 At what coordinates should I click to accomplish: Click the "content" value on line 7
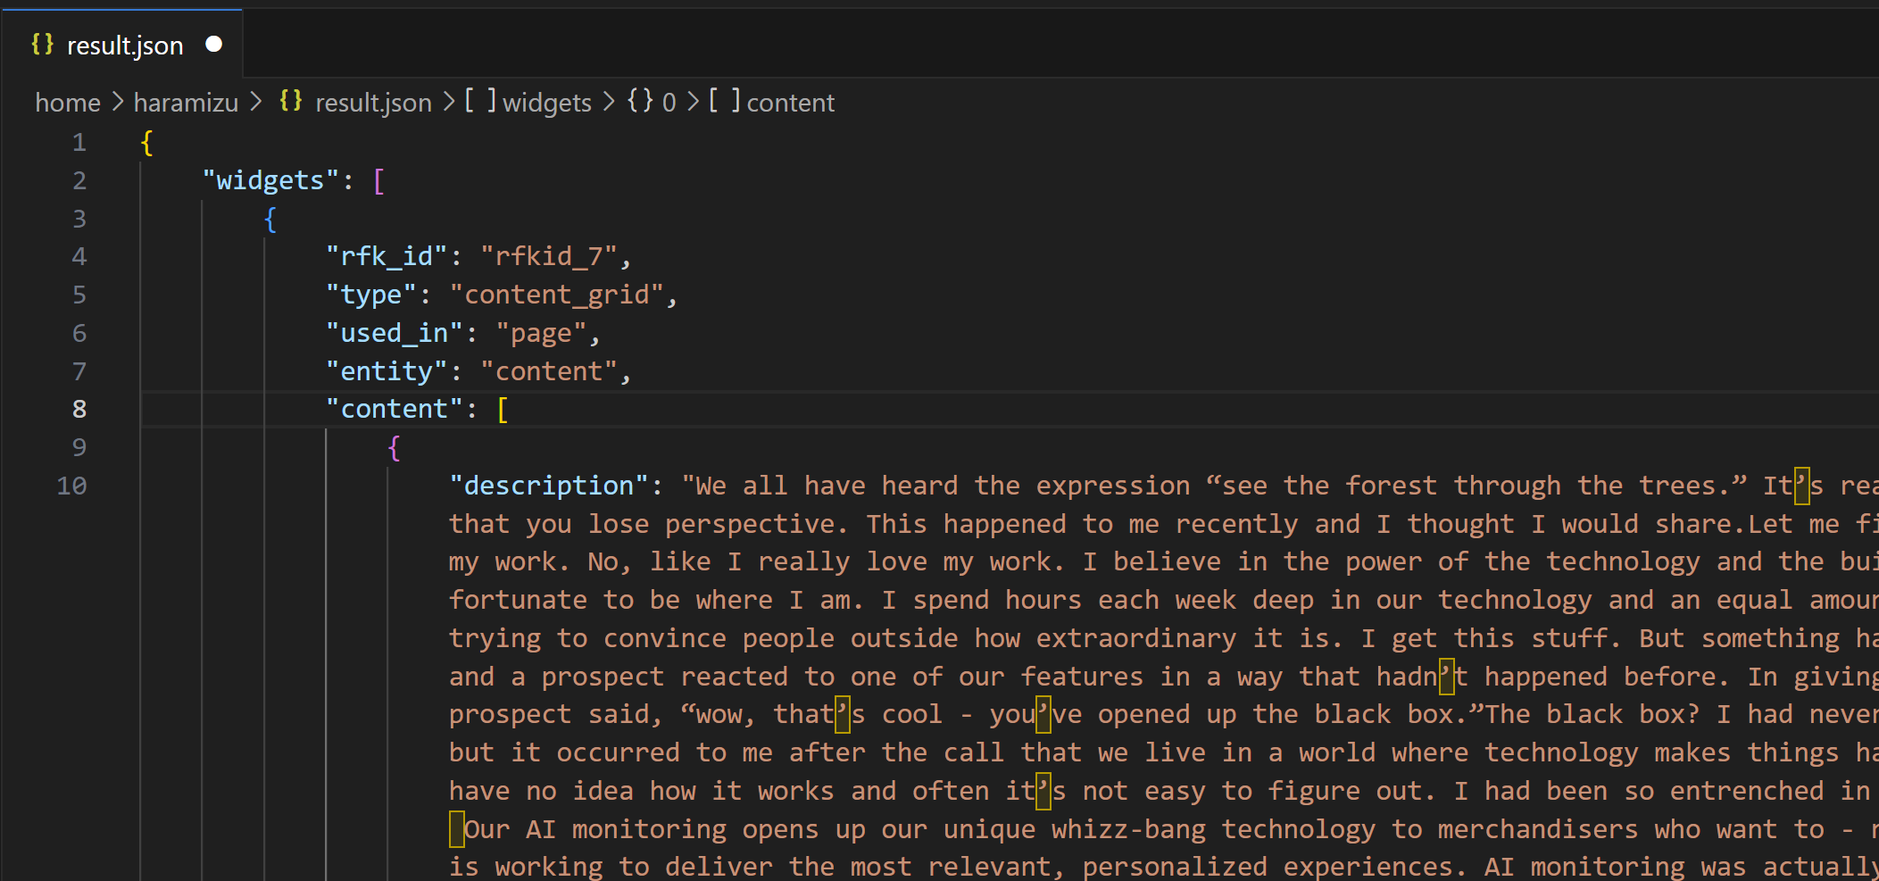click(x=549, y=371)
